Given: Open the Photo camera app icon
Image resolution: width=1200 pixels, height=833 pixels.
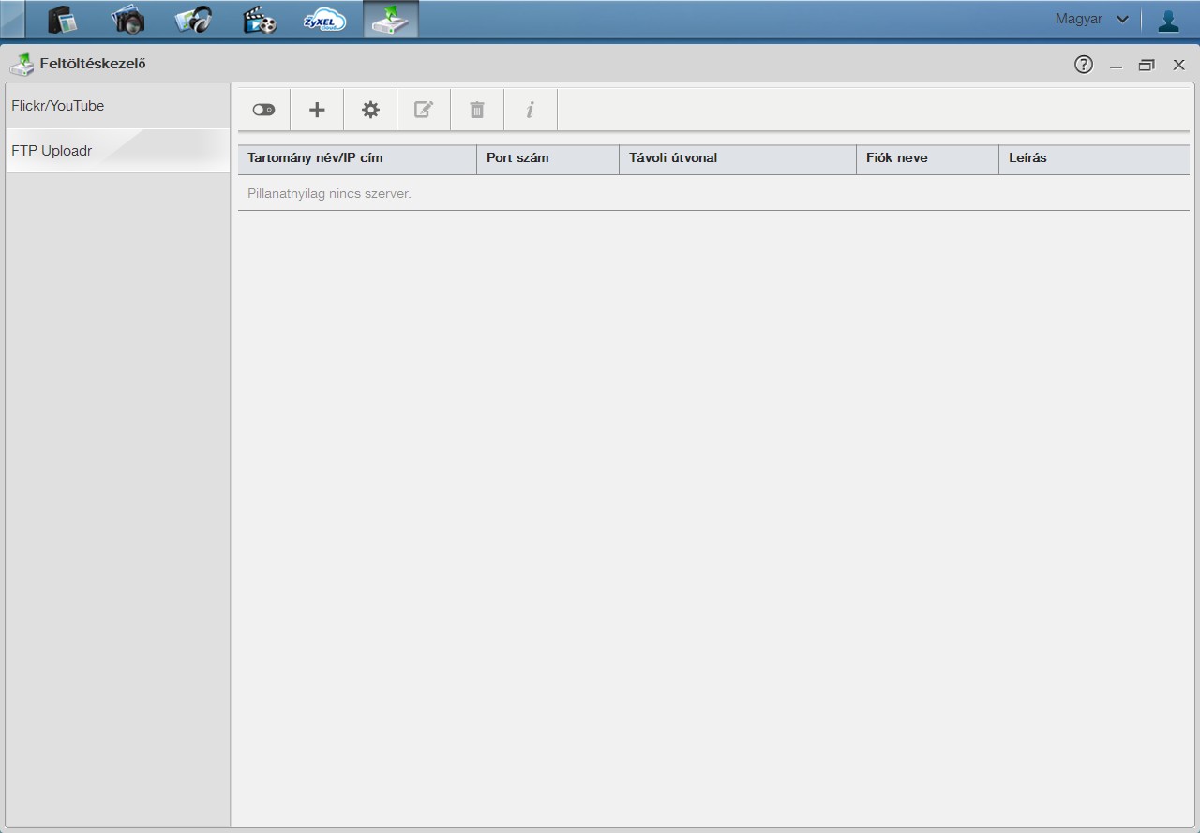Looking at the screenshot, I should tap(127, 20).
